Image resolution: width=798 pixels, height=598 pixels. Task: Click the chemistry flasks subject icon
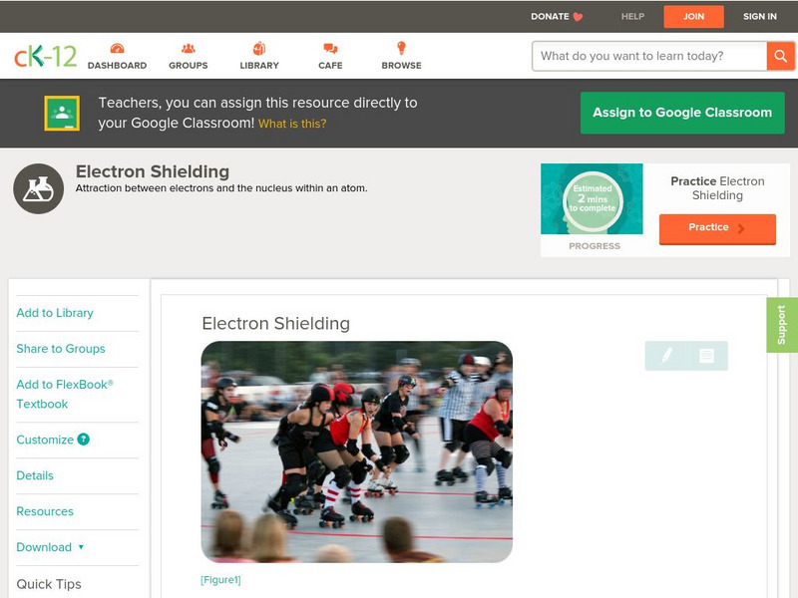click(x=39, y=188)
